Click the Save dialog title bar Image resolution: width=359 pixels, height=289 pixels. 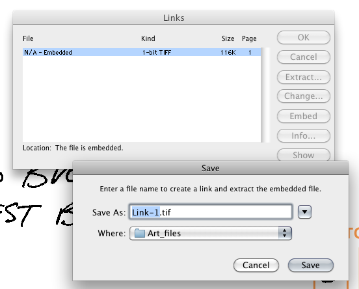coord(211,168)
